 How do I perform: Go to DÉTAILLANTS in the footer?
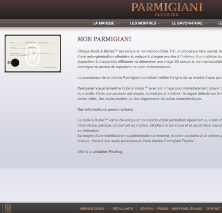(123, 209)
